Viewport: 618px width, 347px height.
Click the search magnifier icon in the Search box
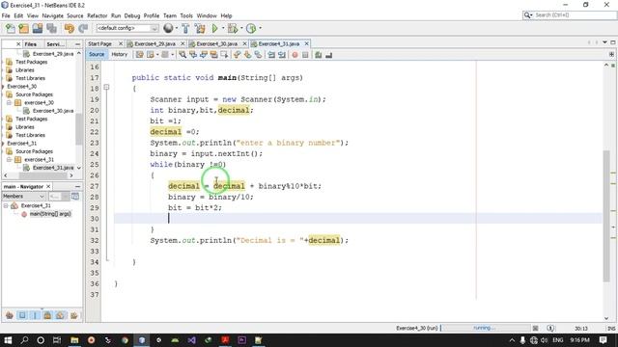click(527, 15)
